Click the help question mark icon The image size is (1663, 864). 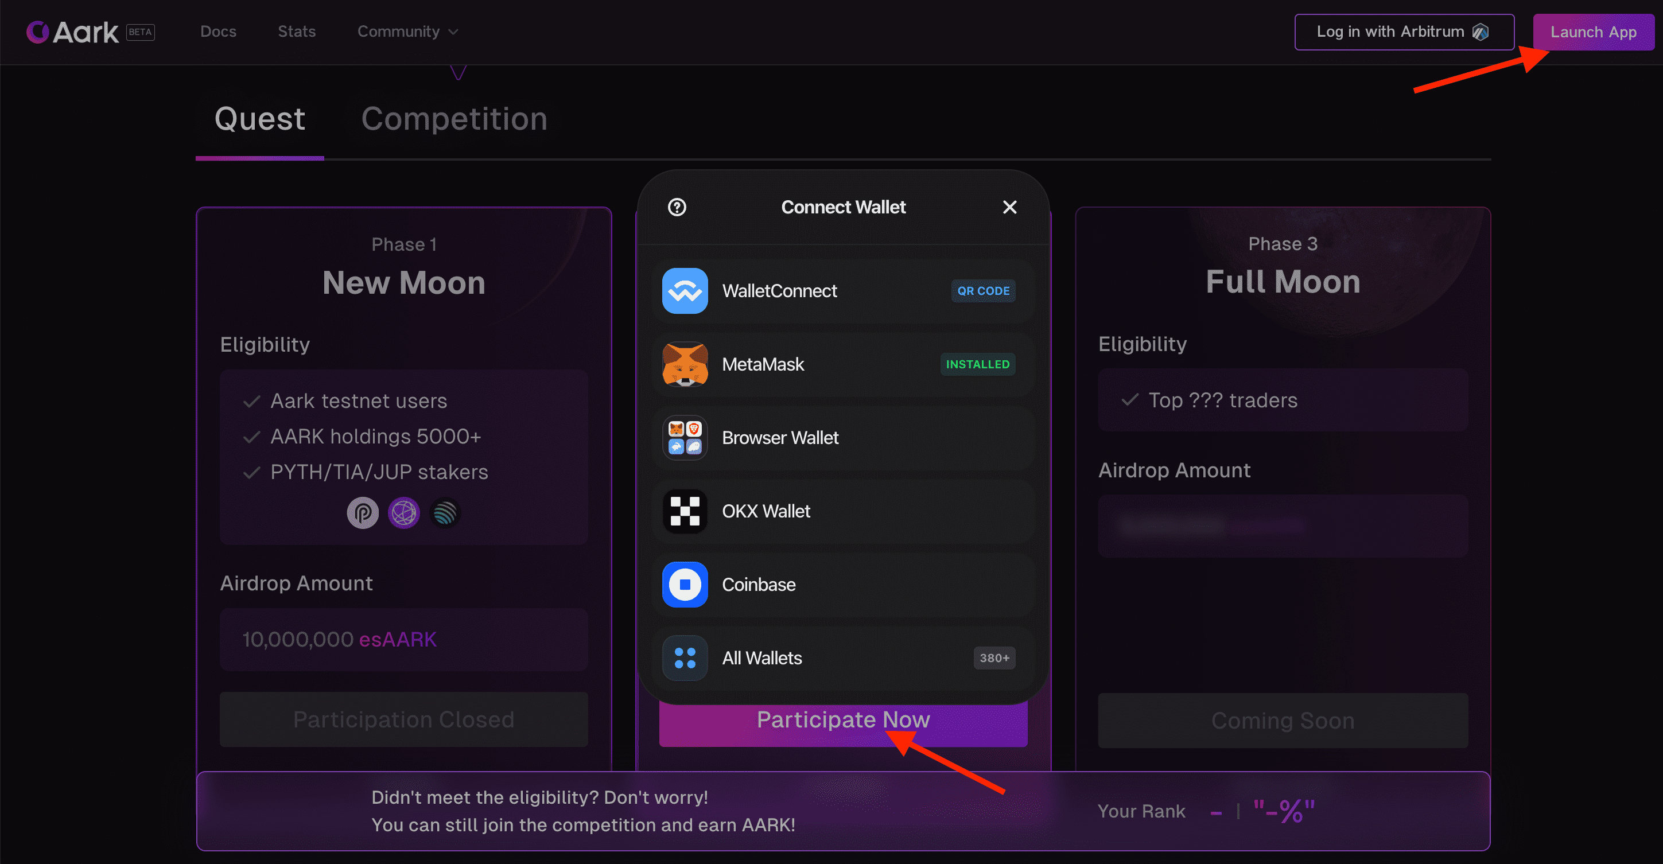tap(677, 207)
